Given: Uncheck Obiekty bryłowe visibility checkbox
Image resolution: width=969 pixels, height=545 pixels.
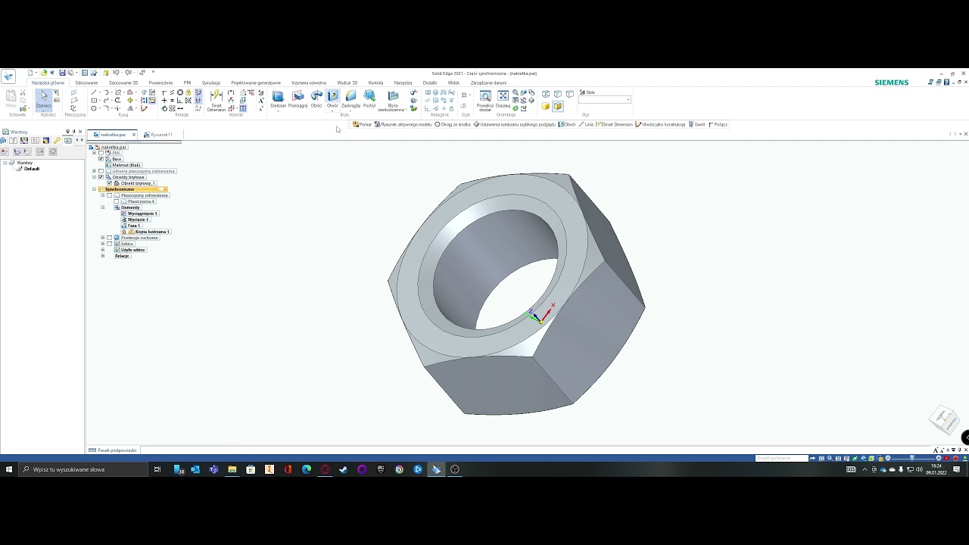Looking at the screenshot, I should [101, 177].
